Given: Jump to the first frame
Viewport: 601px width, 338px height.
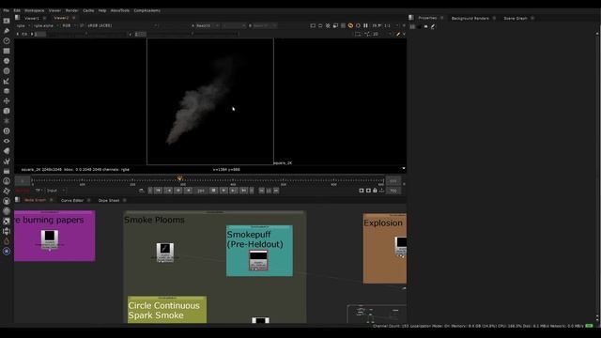Looking at the screenshot, I should click(158, 191).
